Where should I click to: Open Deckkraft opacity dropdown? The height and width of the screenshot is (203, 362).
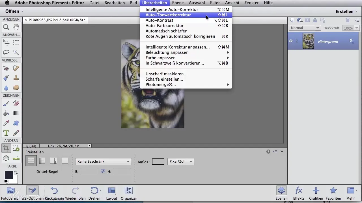[357, 28]
